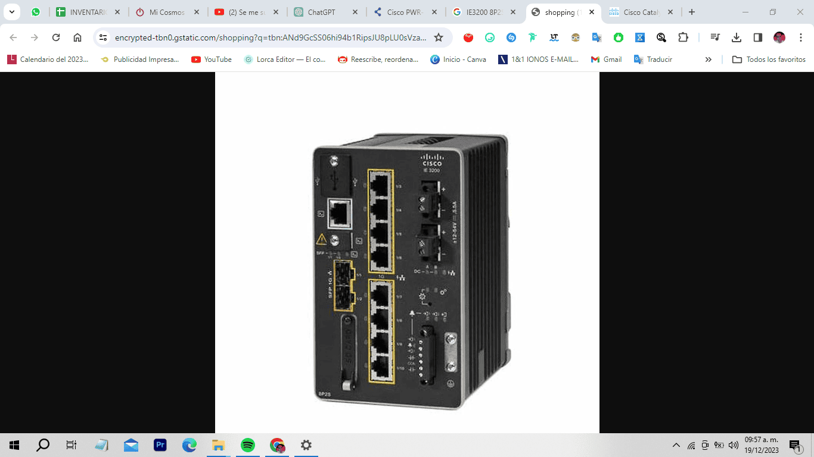Open Spotify from the taskbar
Image resolution: width=814 pixels, height=457 pixels.
(248, 445)
